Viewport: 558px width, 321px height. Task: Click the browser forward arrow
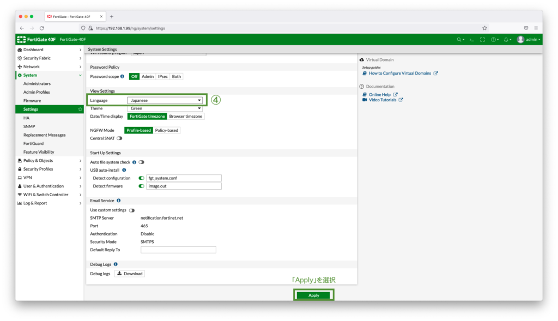[32, 28]
